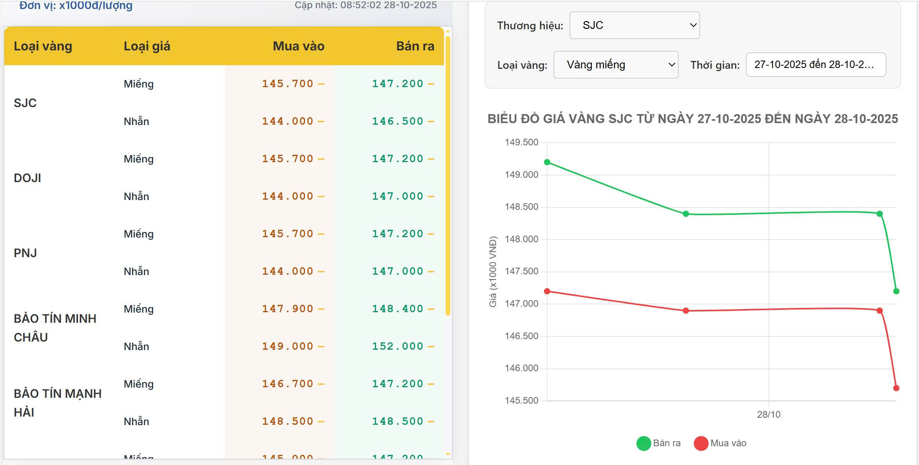This screenshot has width=919, height=465.
Task: Click the Thời gian date range field
Action: click(815, 65)
